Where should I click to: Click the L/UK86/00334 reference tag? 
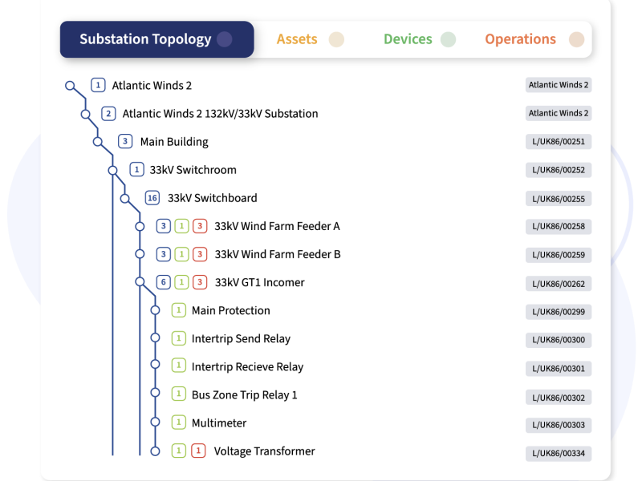tap(559, 454)
